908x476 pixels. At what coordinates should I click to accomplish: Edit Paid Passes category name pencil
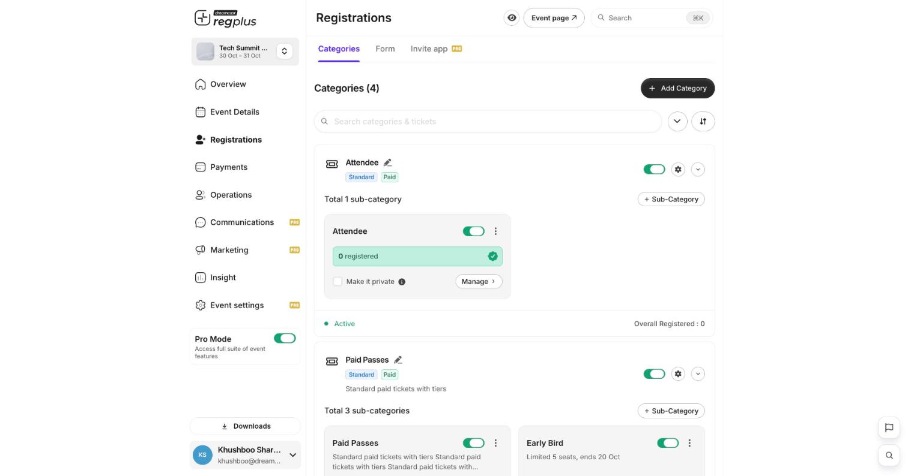tap(398, 360)
